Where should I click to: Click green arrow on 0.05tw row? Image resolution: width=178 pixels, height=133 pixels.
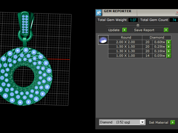(x=169, y=56)
